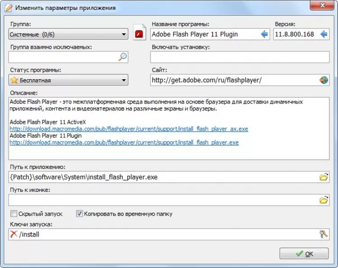Click the Группа взаимно исключаемых field
The height and width of the screenshot is (268, 338).
pos(69,57)
